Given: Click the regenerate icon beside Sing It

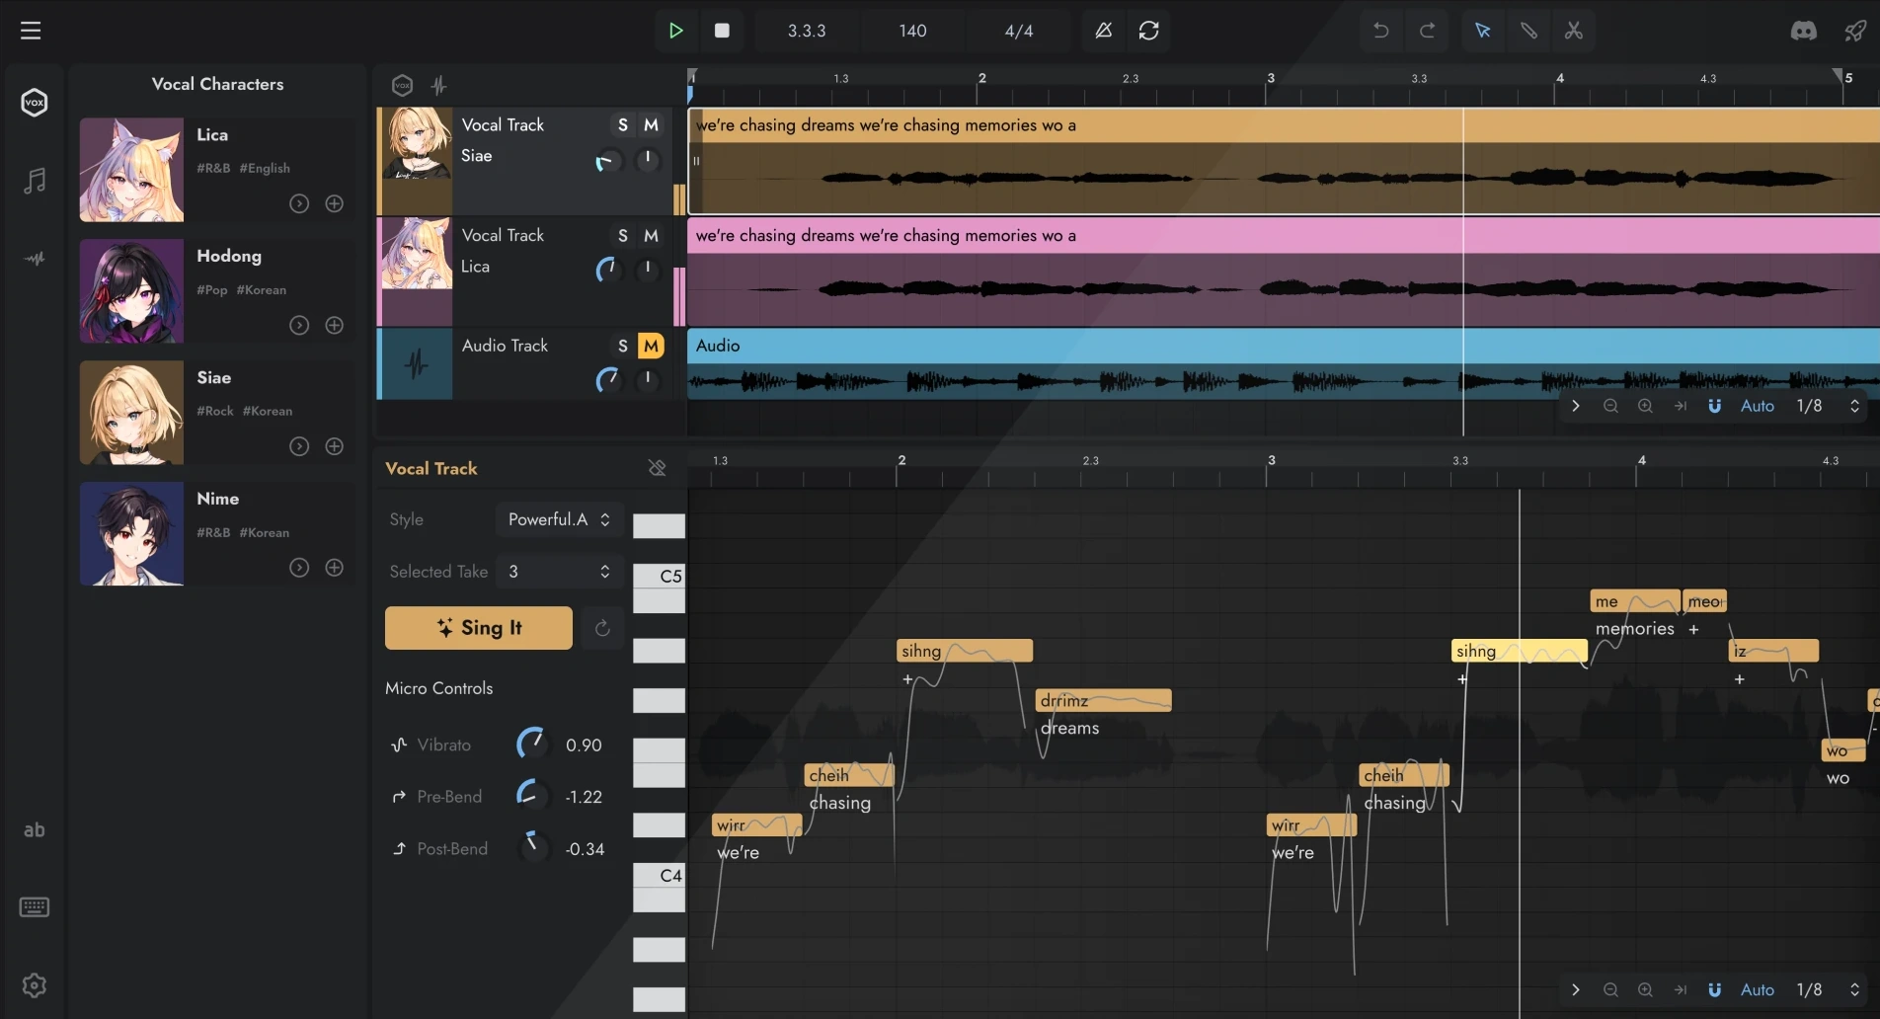Looking at the screenshot, I should coord(602,628).
